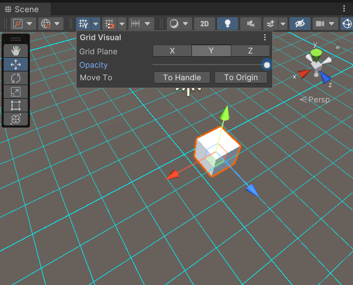Toggle grid visibility button

click(x=83, y=24)
